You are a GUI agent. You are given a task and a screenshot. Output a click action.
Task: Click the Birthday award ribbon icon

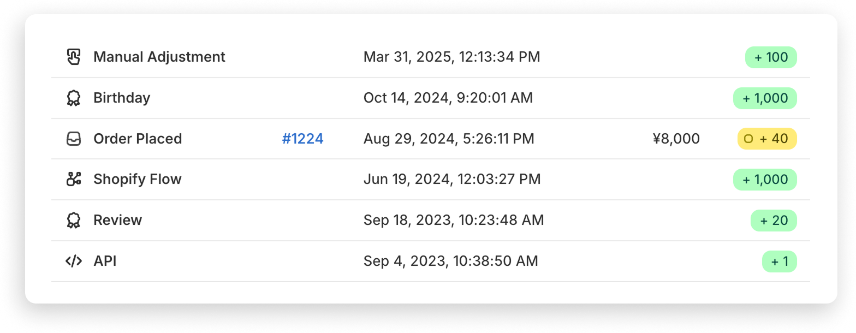73,98
